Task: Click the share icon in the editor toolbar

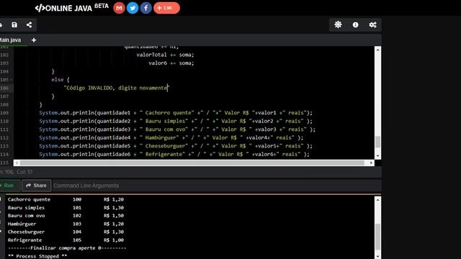Action: [x=29, y=24]
